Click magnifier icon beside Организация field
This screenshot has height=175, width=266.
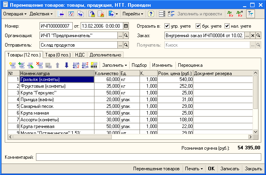126,36
